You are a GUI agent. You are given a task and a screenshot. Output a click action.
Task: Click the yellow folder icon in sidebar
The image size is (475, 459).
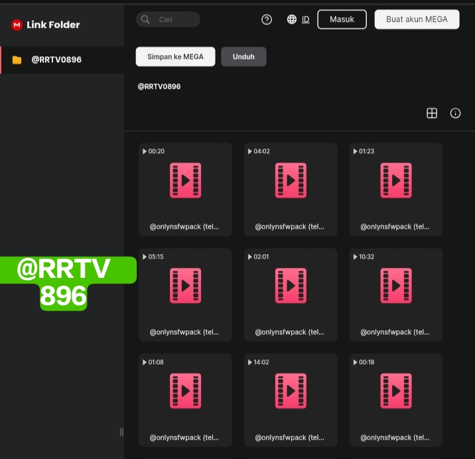tap(17, 60)
